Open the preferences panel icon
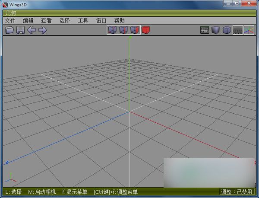This screenshot has width=259, height=198. click(205, 30)
